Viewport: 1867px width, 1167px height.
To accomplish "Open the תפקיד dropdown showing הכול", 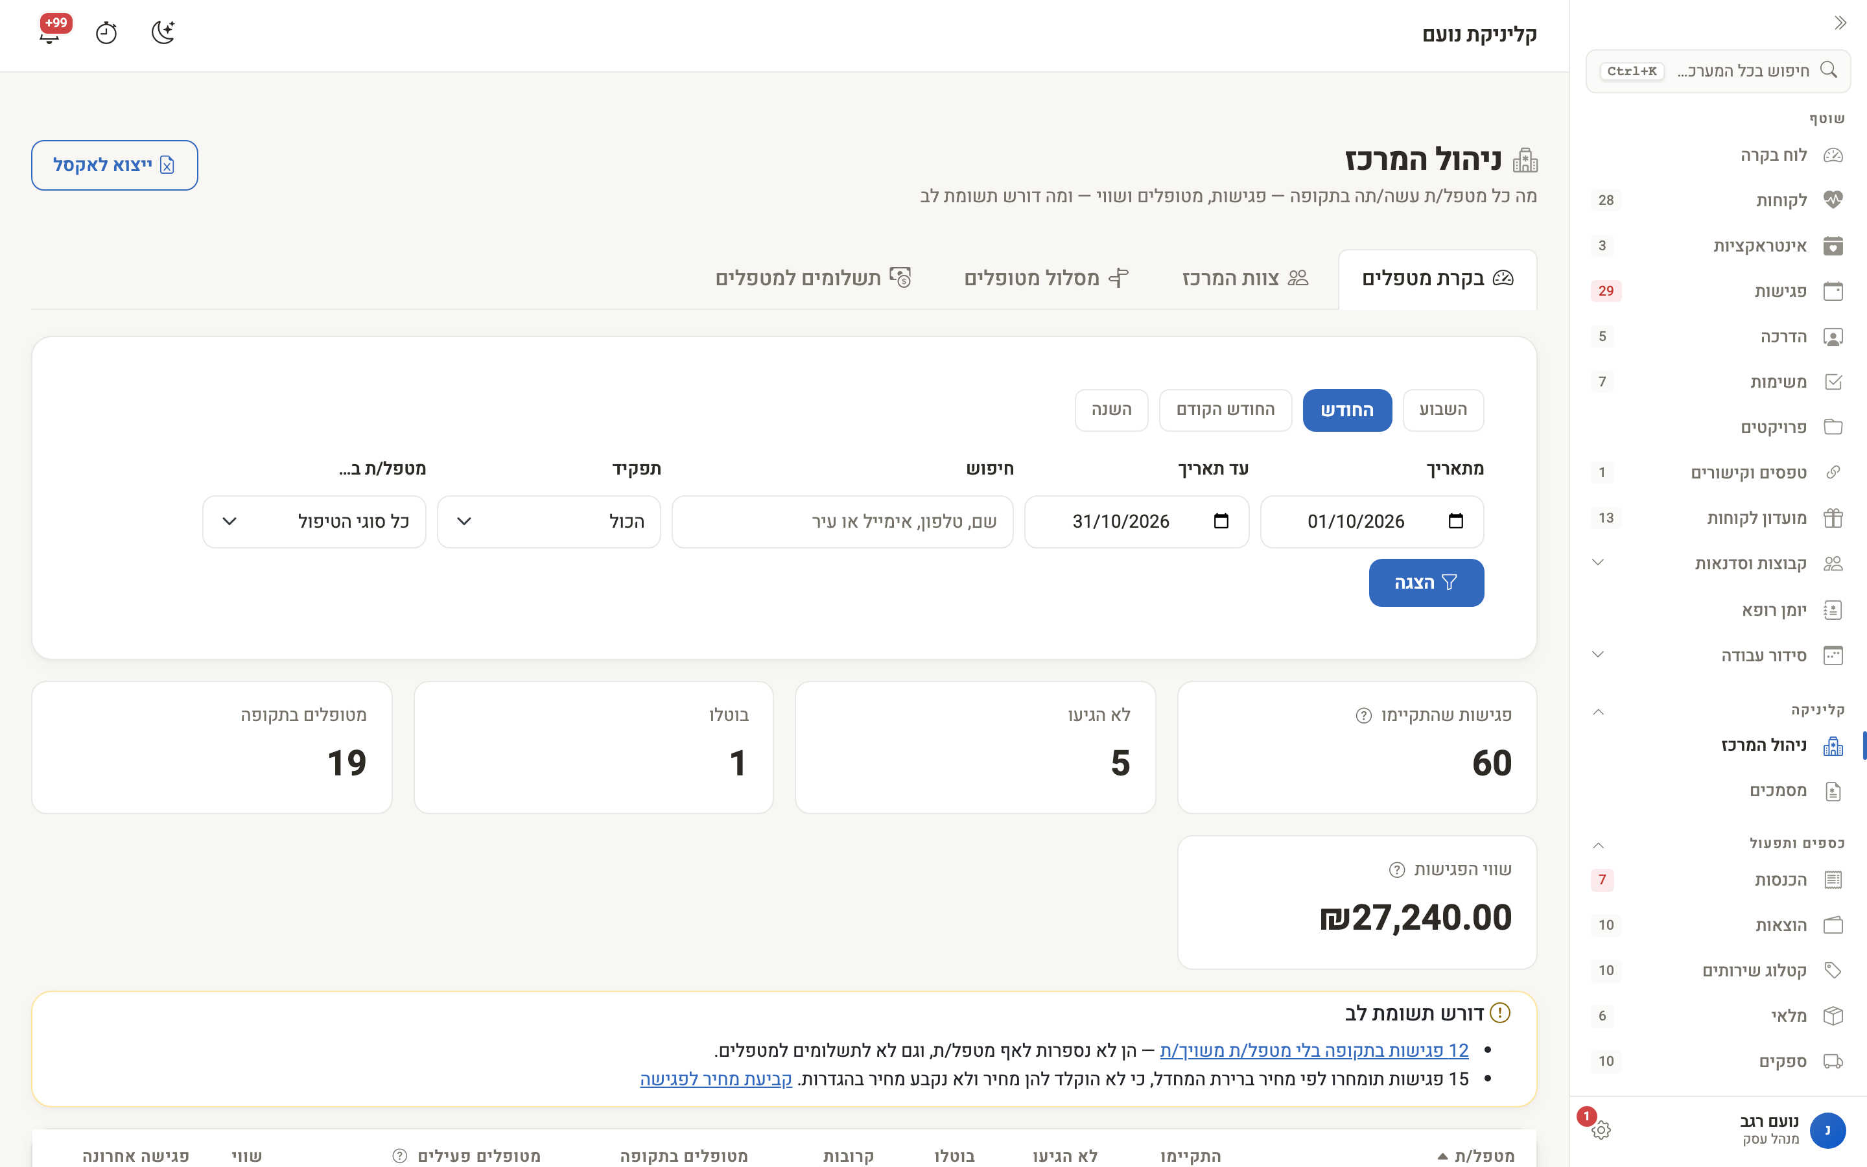I will [x=548, y=522].
